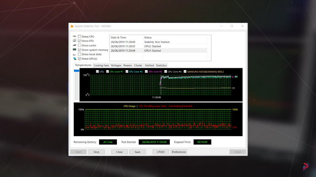The height and width of the screenshot is (177, 316).
Task: Open the CPUID panel
Action: (160, 152)
